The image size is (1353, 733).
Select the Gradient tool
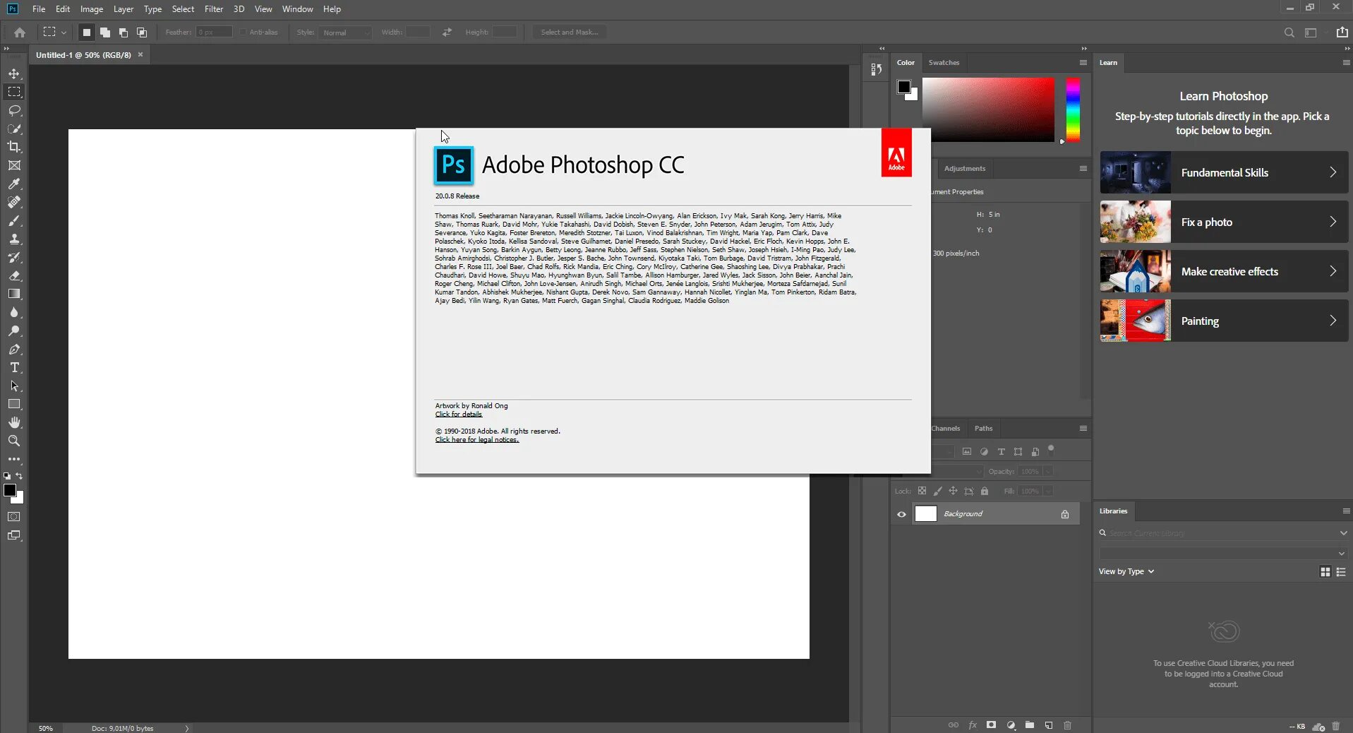pos(14,294)
